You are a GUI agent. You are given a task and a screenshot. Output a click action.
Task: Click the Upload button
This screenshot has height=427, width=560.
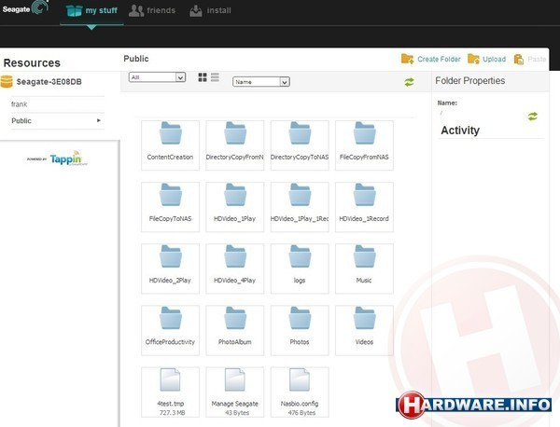point(486,59)
